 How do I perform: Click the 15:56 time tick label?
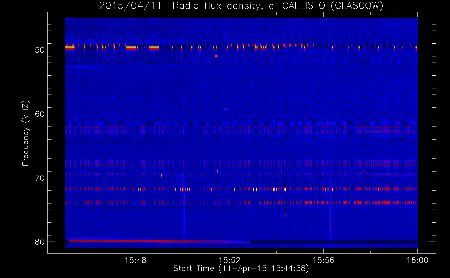(323, 260)
